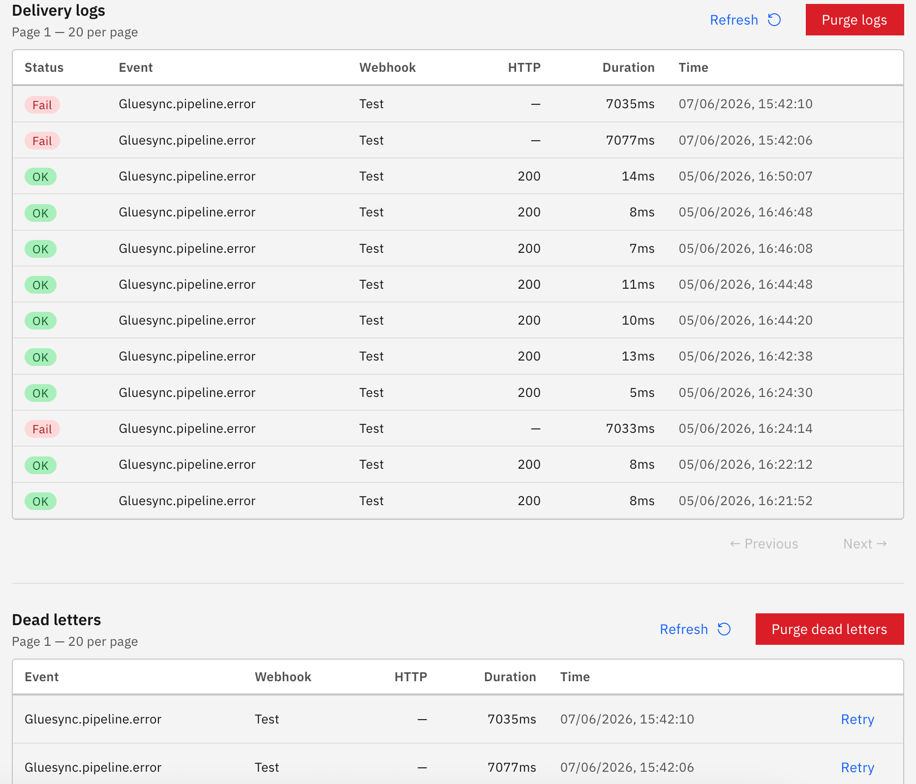Click the 14ms duration cell
916x784 pixels.
(638, 176)
